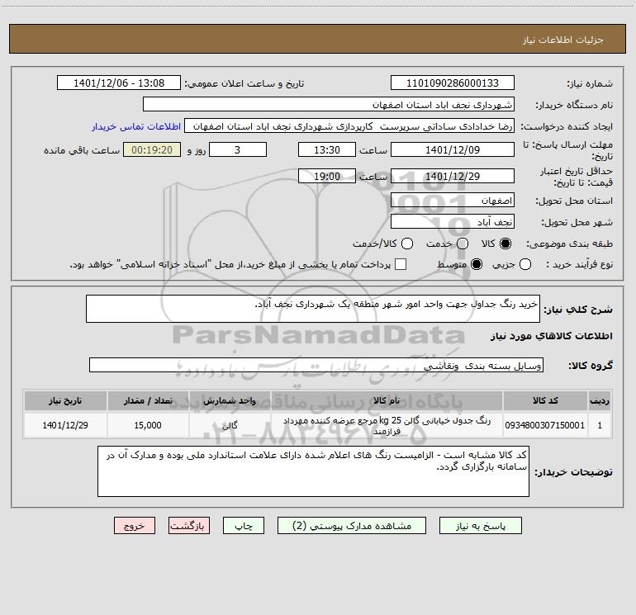Click the deadline time field 13:30

coord(327,150)
